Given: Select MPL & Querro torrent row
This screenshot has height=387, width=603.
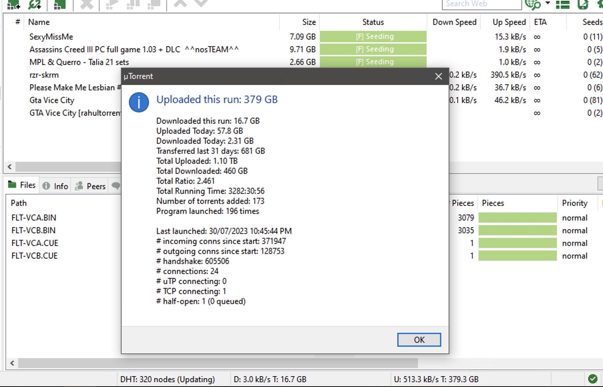Looking at the screenshot, I should coord(303,62).
